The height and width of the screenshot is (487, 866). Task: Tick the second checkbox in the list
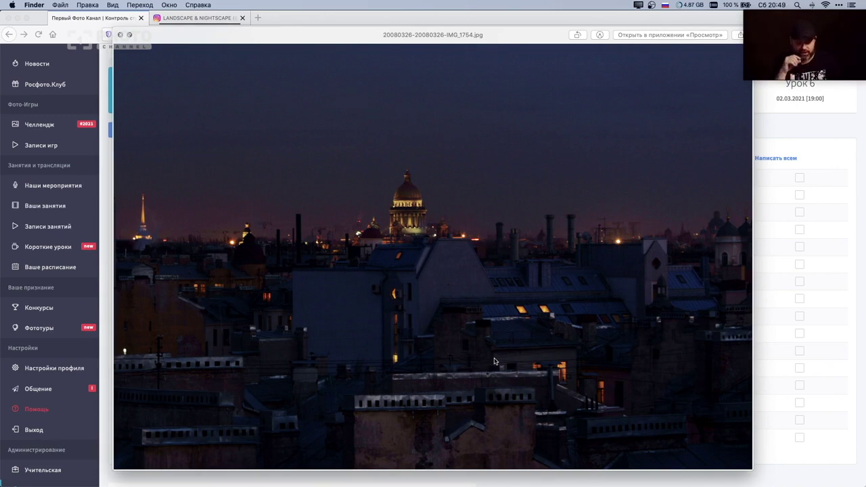(x=799, y=195)
